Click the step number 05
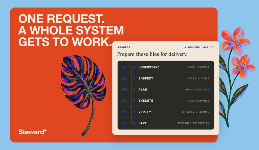Image resolution: width=259 pixels, height=150 pixels. click(124, 112)
